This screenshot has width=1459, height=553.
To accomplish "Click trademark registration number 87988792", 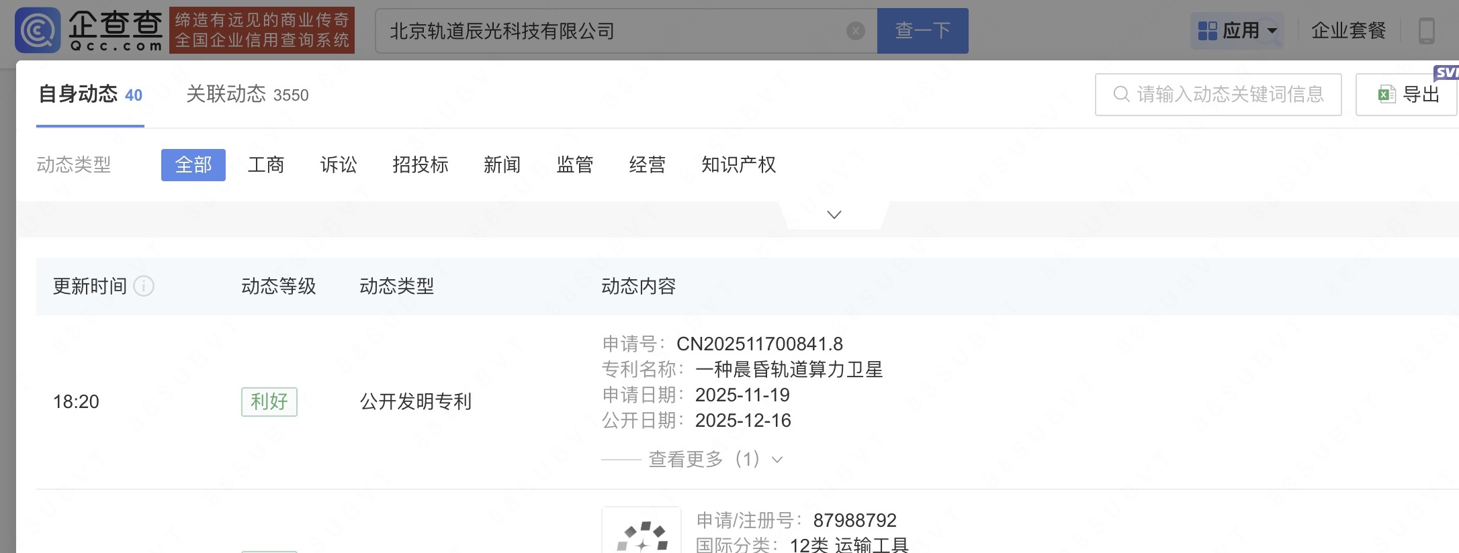I will (855, 521).
